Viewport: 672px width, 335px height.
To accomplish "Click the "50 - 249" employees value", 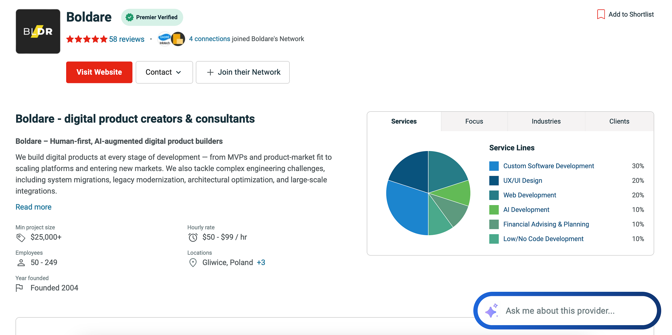I will 44,263.
